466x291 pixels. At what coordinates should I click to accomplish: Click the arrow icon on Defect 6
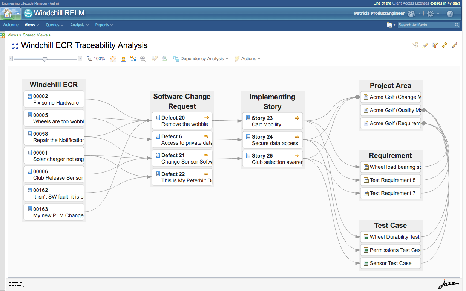coord(206,136)
